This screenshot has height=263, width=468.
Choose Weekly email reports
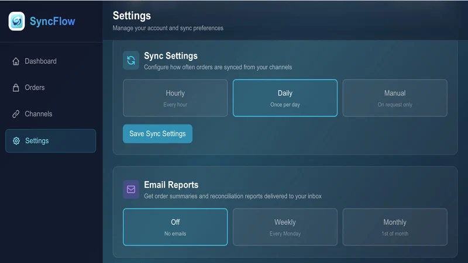click(x=285, y=227)
